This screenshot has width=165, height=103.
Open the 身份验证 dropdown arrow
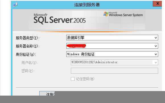click(x=156, y=54)
